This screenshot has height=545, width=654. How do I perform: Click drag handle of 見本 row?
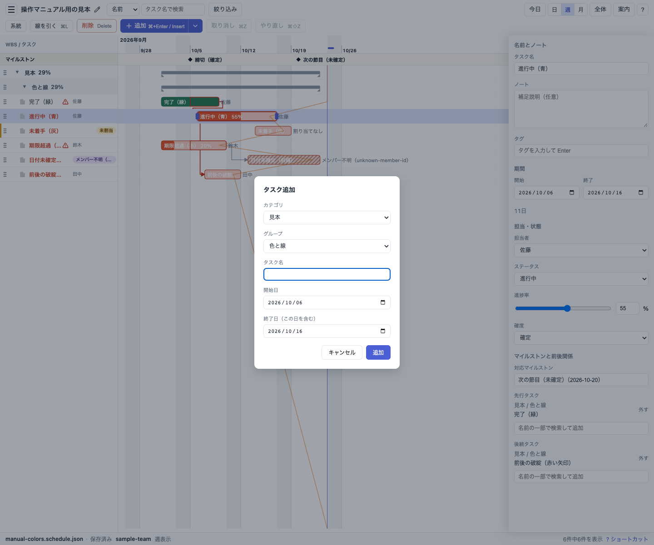pos(5,73)
